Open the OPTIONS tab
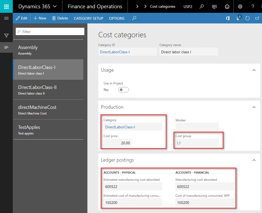Image resolution: width=262 pixels, height=213 pixels. (x=117, y=18)
